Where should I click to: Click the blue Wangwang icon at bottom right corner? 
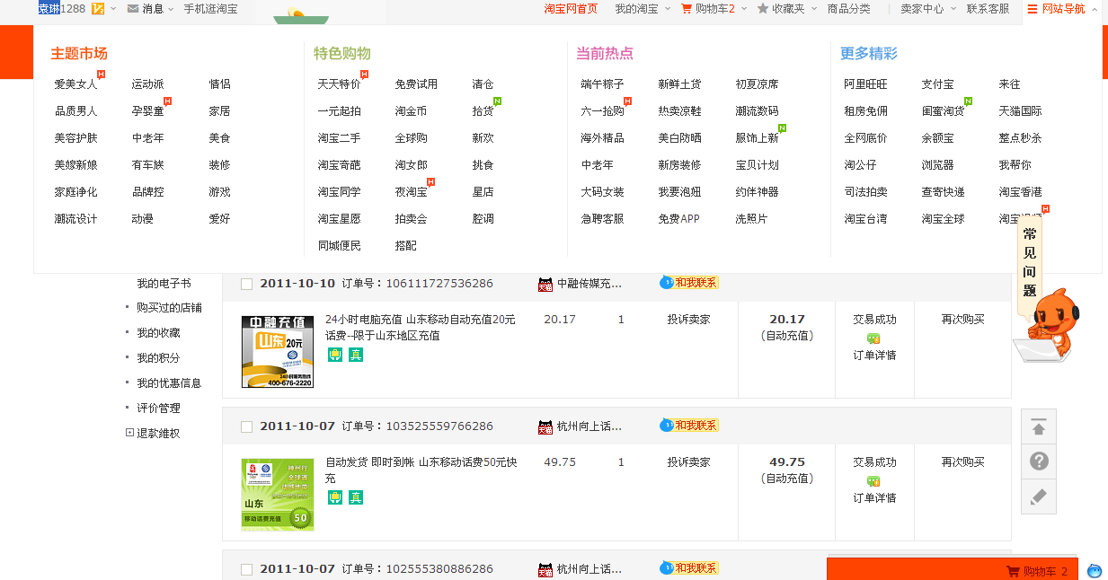[1094, 571]
